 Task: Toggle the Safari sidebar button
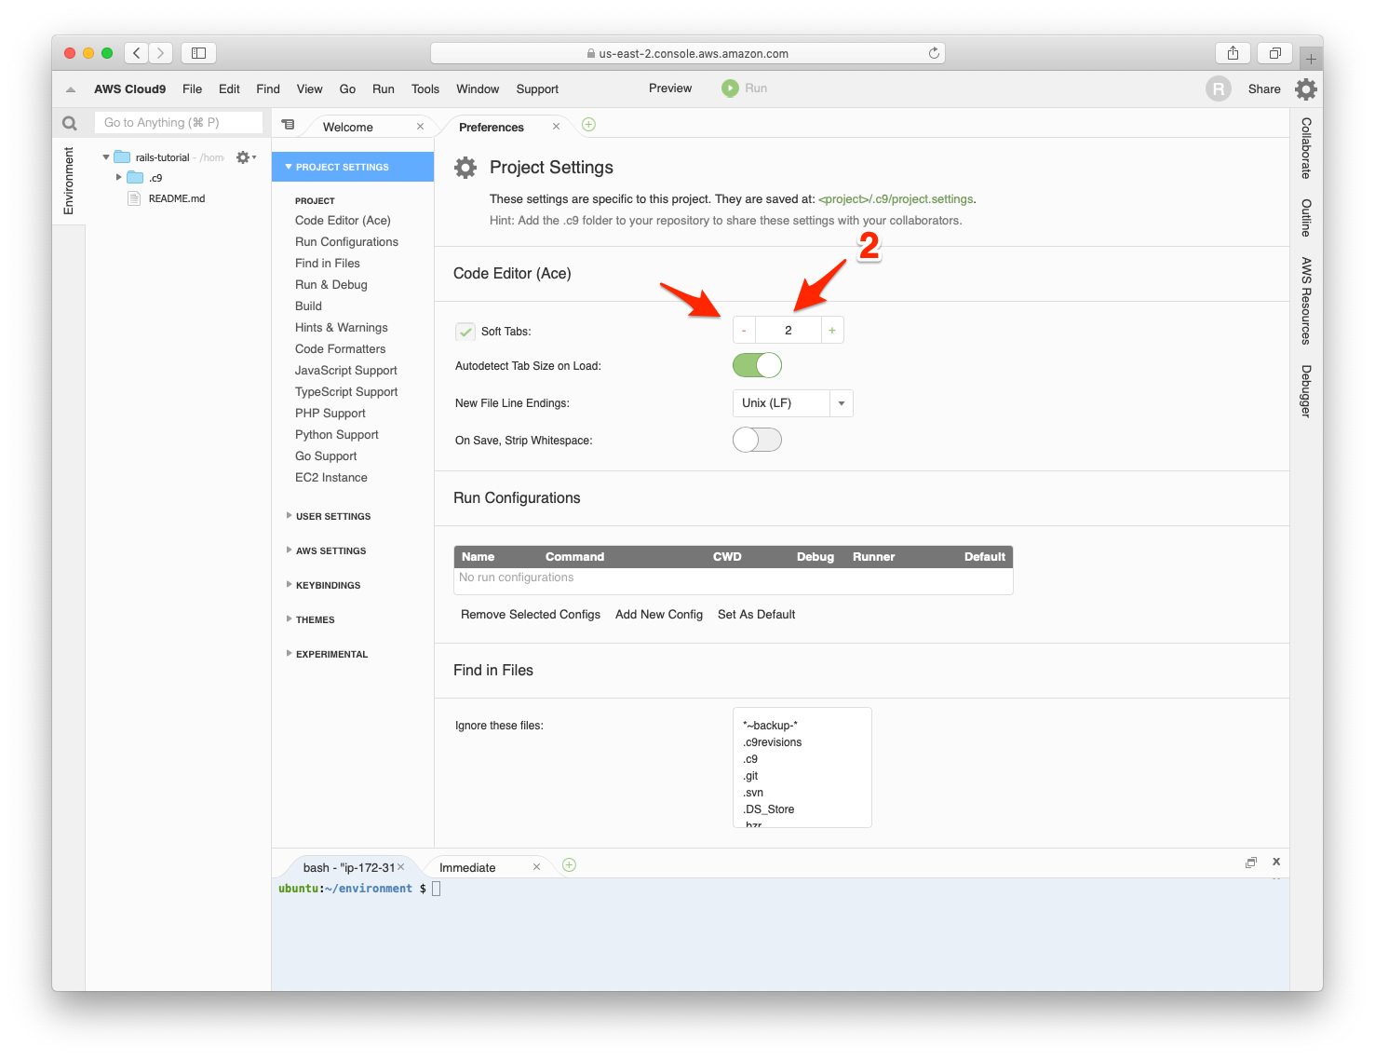click(198, 53)
